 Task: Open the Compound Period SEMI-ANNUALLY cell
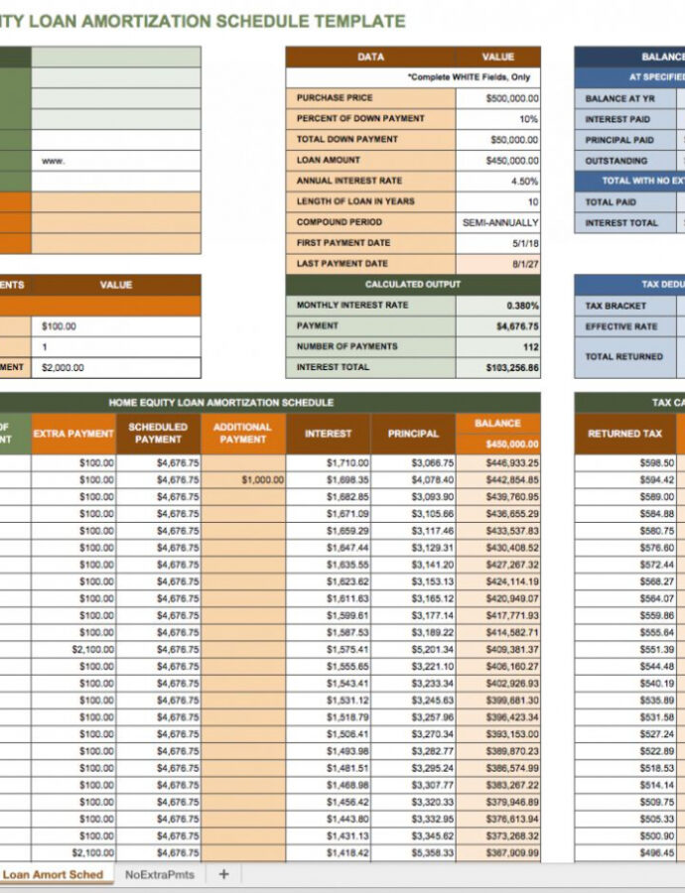(498, 222)
